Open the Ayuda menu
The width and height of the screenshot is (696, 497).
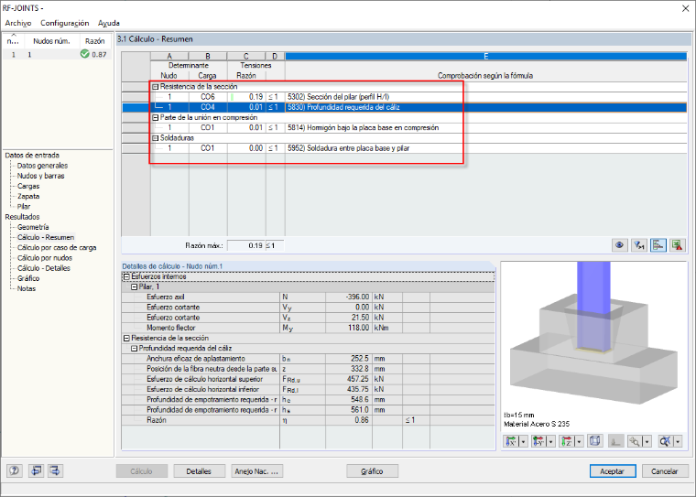(109, 23)
